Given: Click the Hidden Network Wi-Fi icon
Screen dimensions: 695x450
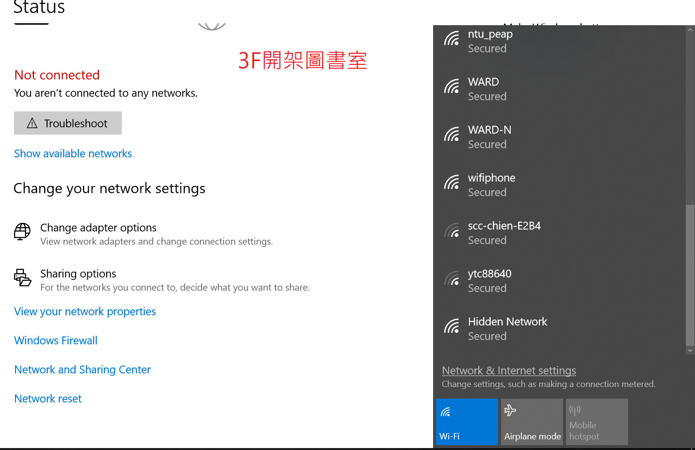Looking at the screenshot, I should pyautogui.click(x=452, y=326).
